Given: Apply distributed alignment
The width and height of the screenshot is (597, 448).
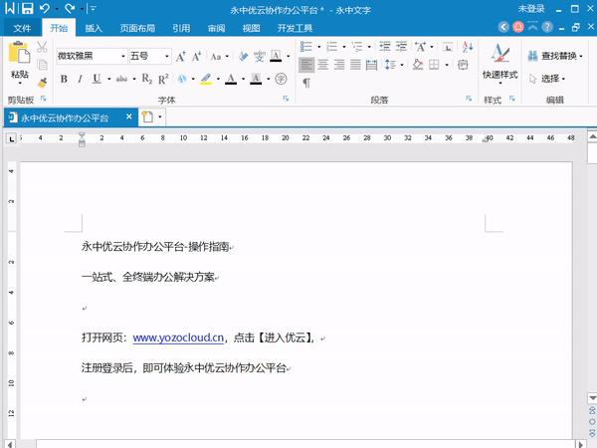Looking at the screenshot, I should [371, 65].
